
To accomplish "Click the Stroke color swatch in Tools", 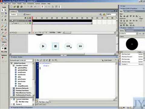I will pos(5,45).
